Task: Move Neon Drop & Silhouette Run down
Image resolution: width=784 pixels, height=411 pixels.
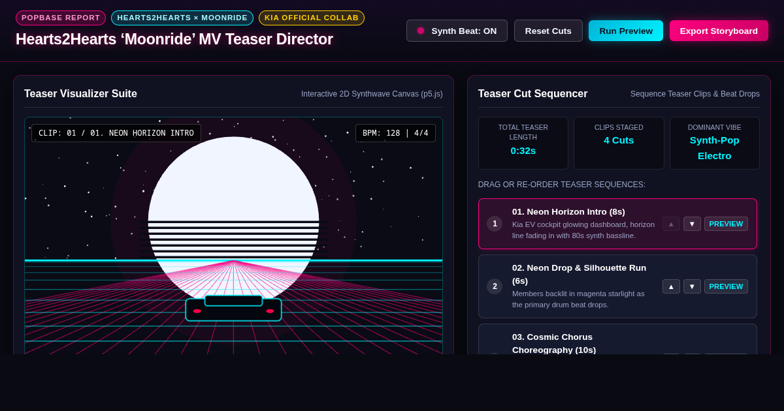Action: 692,286
